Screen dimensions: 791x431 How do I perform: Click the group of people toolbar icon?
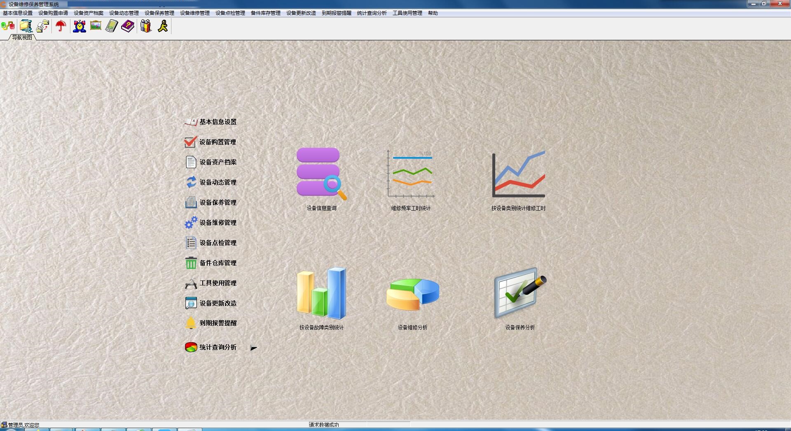pyautogui.click(x=146, y=26)
